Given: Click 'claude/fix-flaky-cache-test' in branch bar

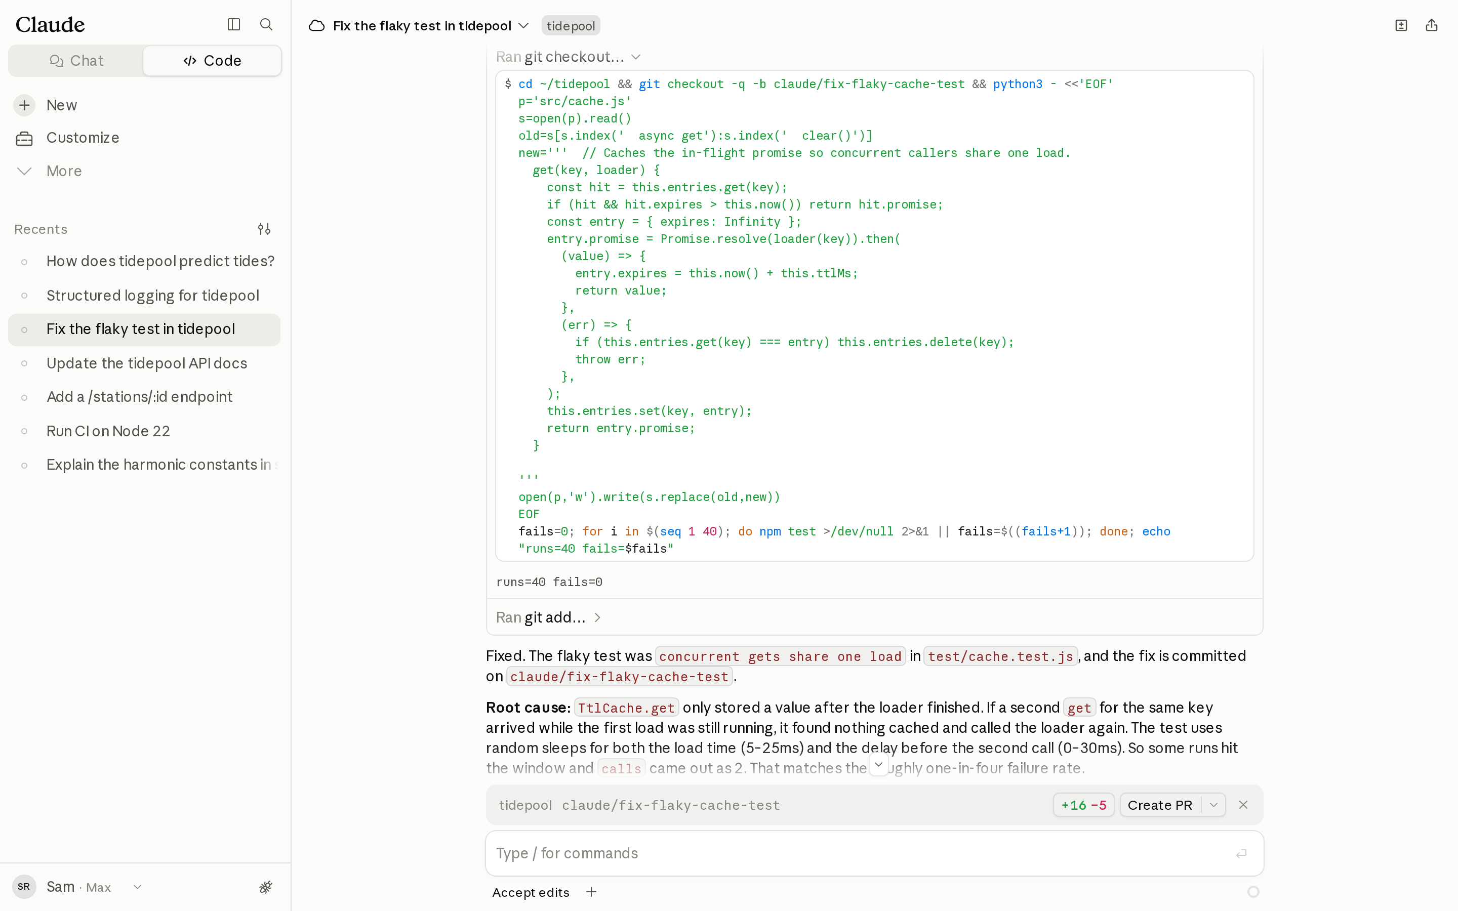Looking at the screenshot, I should 671,806.
